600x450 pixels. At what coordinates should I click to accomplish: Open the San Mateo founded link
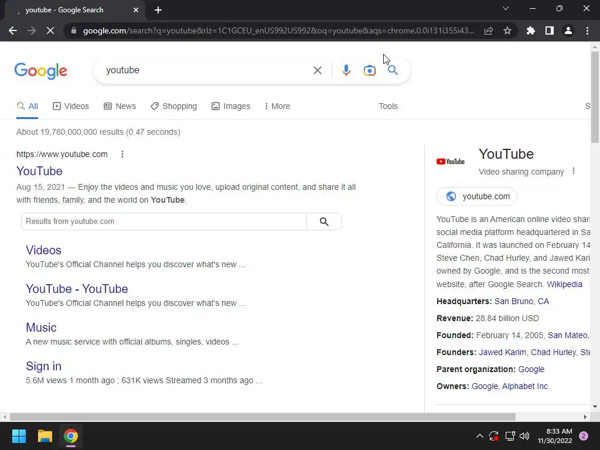tap(568, 335)
